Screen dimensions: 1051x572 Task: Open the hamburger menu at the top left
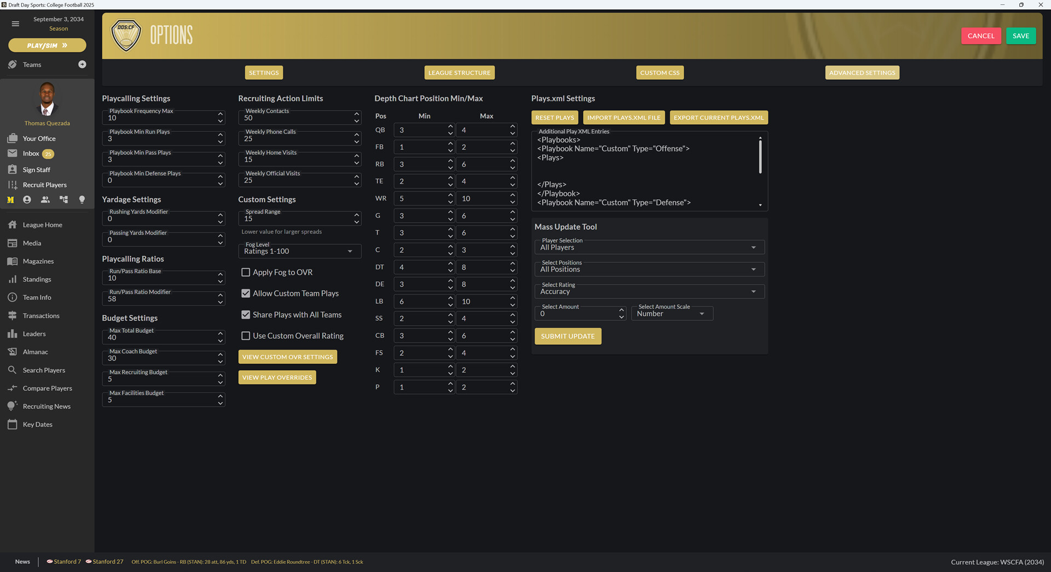click(15, 24)
